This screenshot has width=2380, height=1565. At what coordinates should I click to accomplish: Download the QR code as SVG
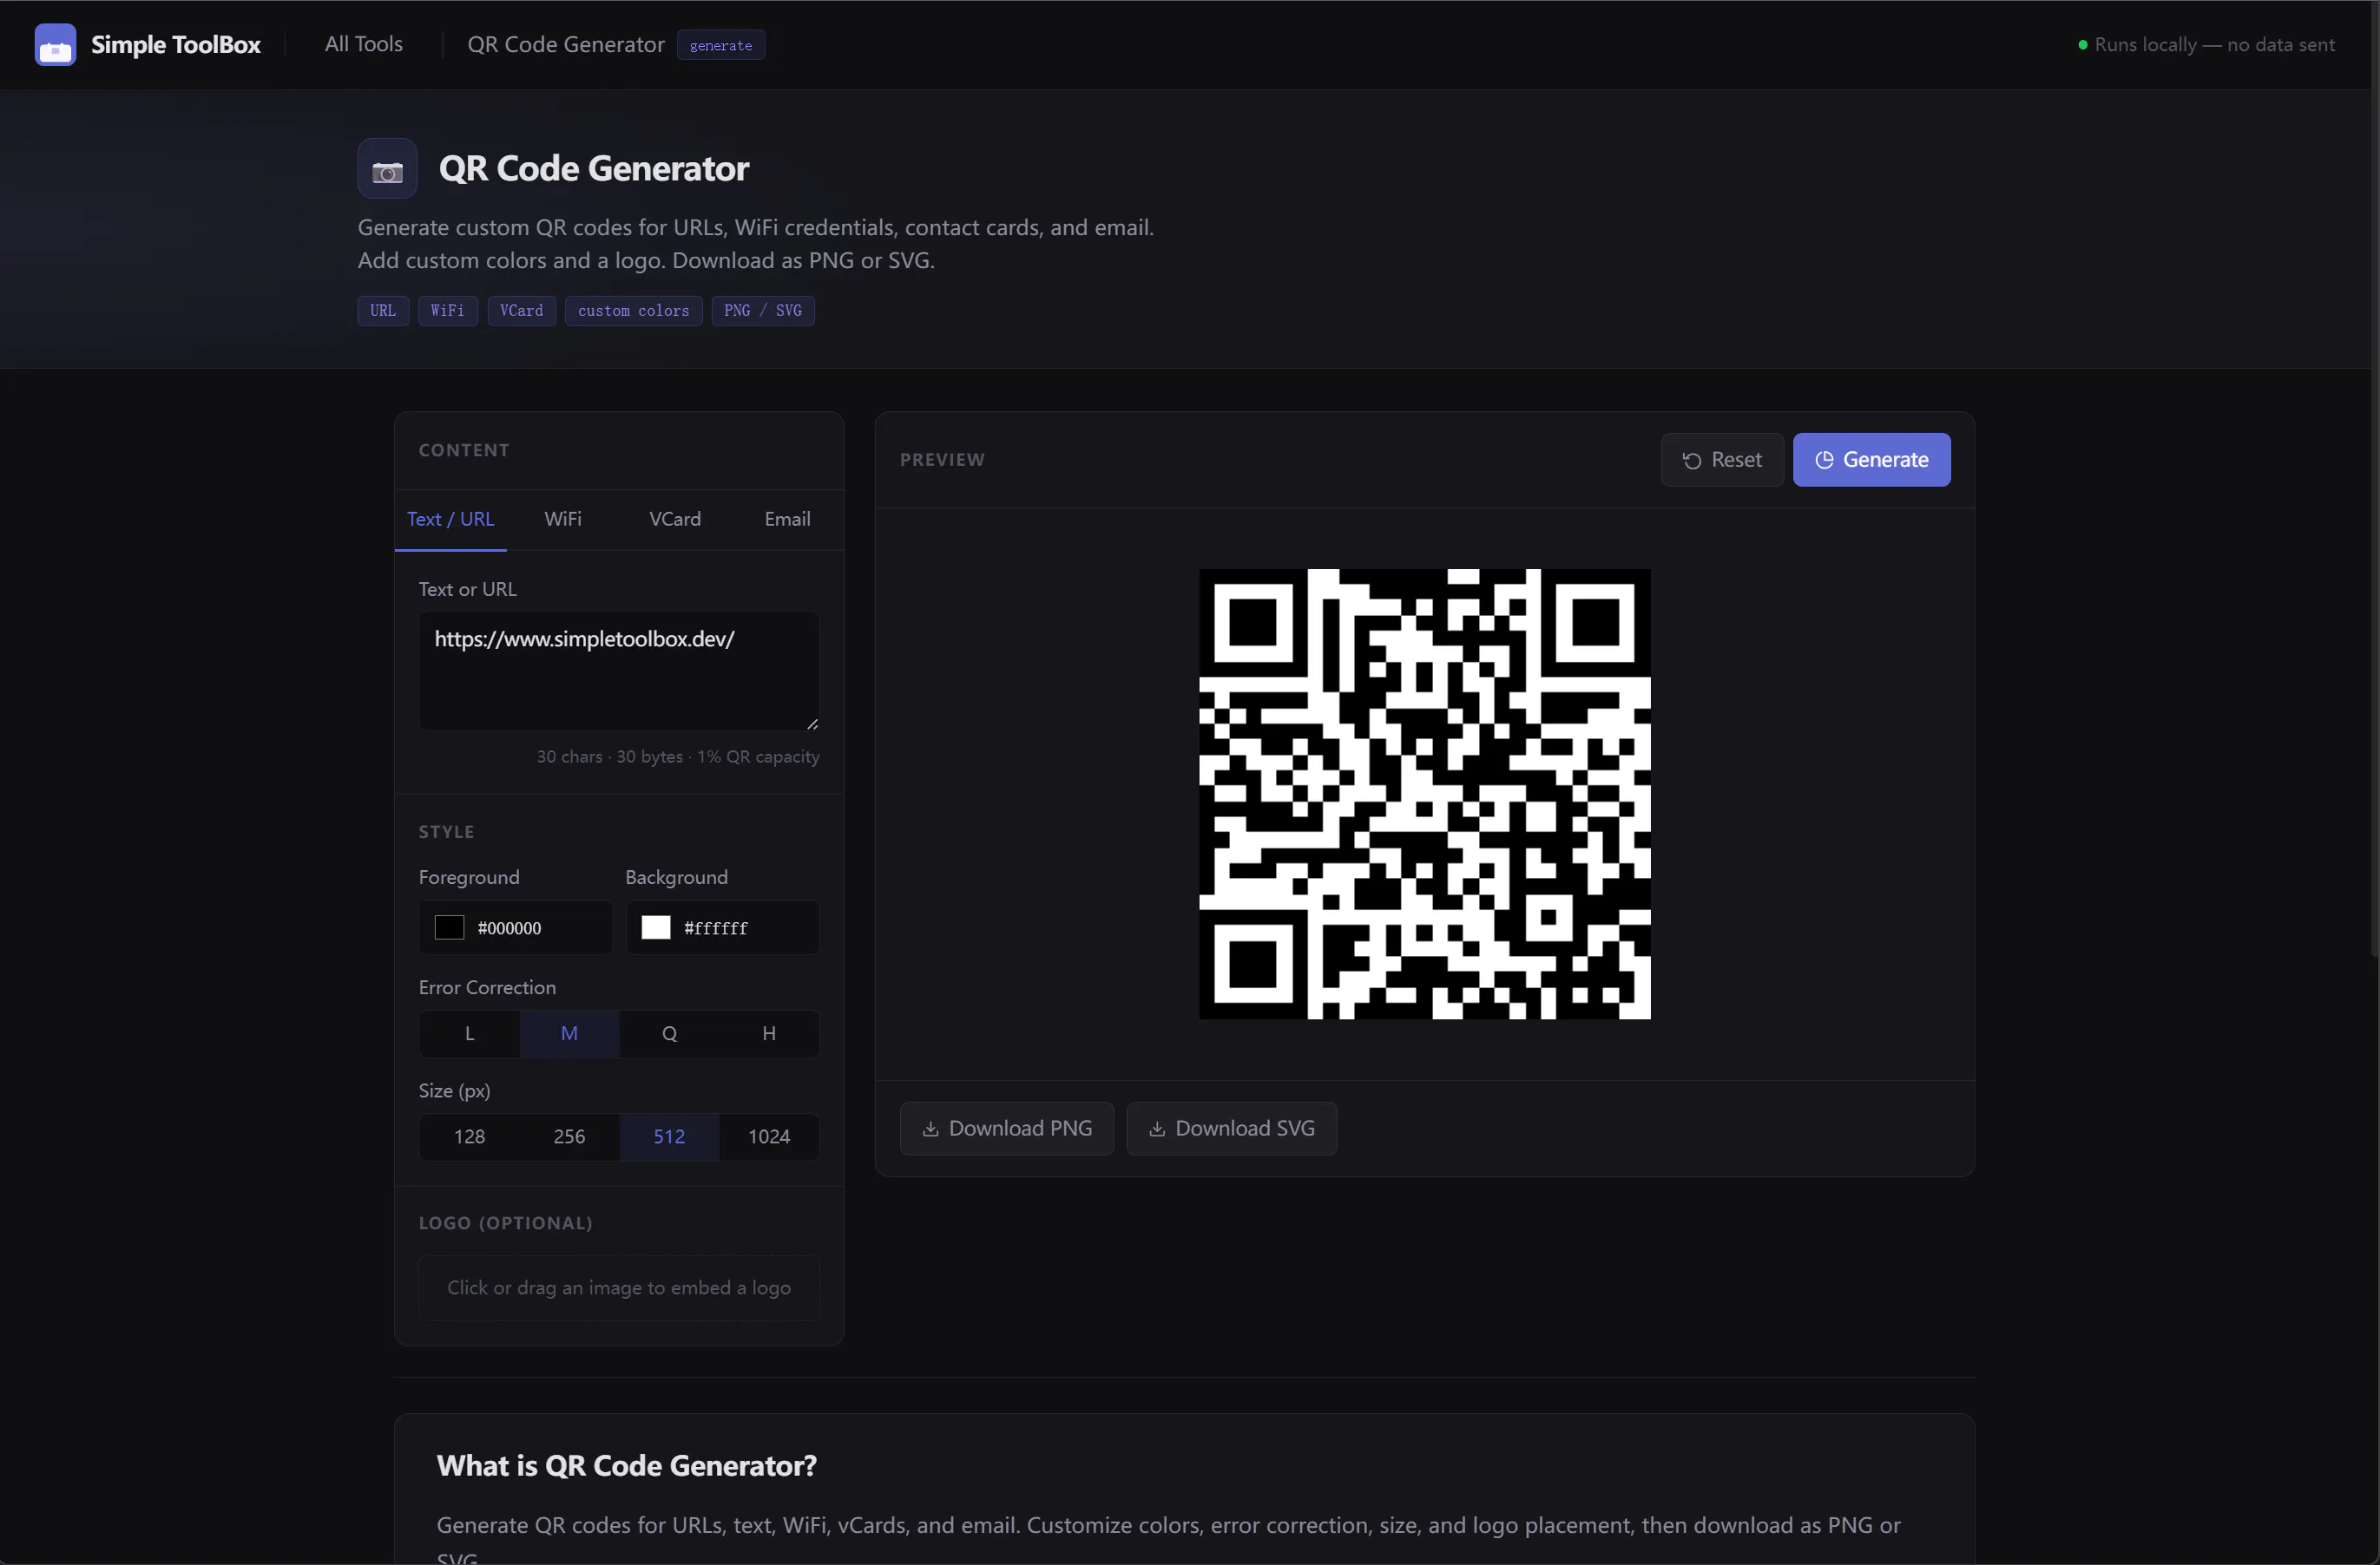tap(1231, 1129)
